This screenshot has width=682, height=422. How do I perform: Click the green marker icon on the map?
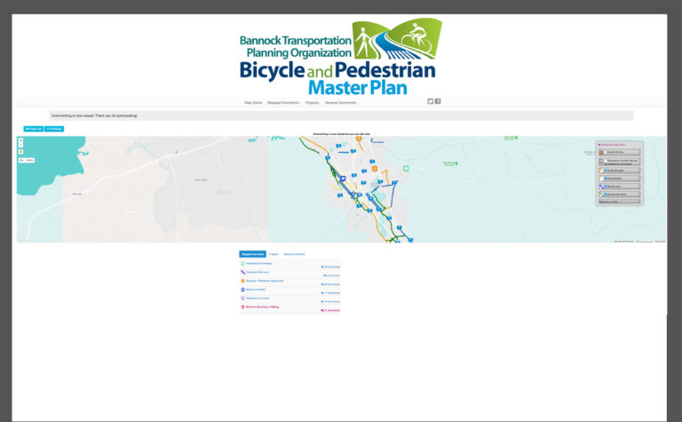click(x=406, y=168)
